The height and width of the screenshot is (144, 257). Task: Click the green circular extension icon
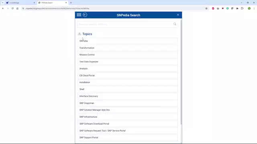point(228,8)
